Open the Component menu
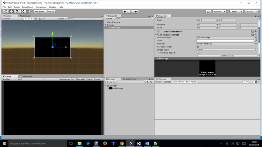Image resolution: width=262 pixels, height=147 pixels. tap(41, 7)
